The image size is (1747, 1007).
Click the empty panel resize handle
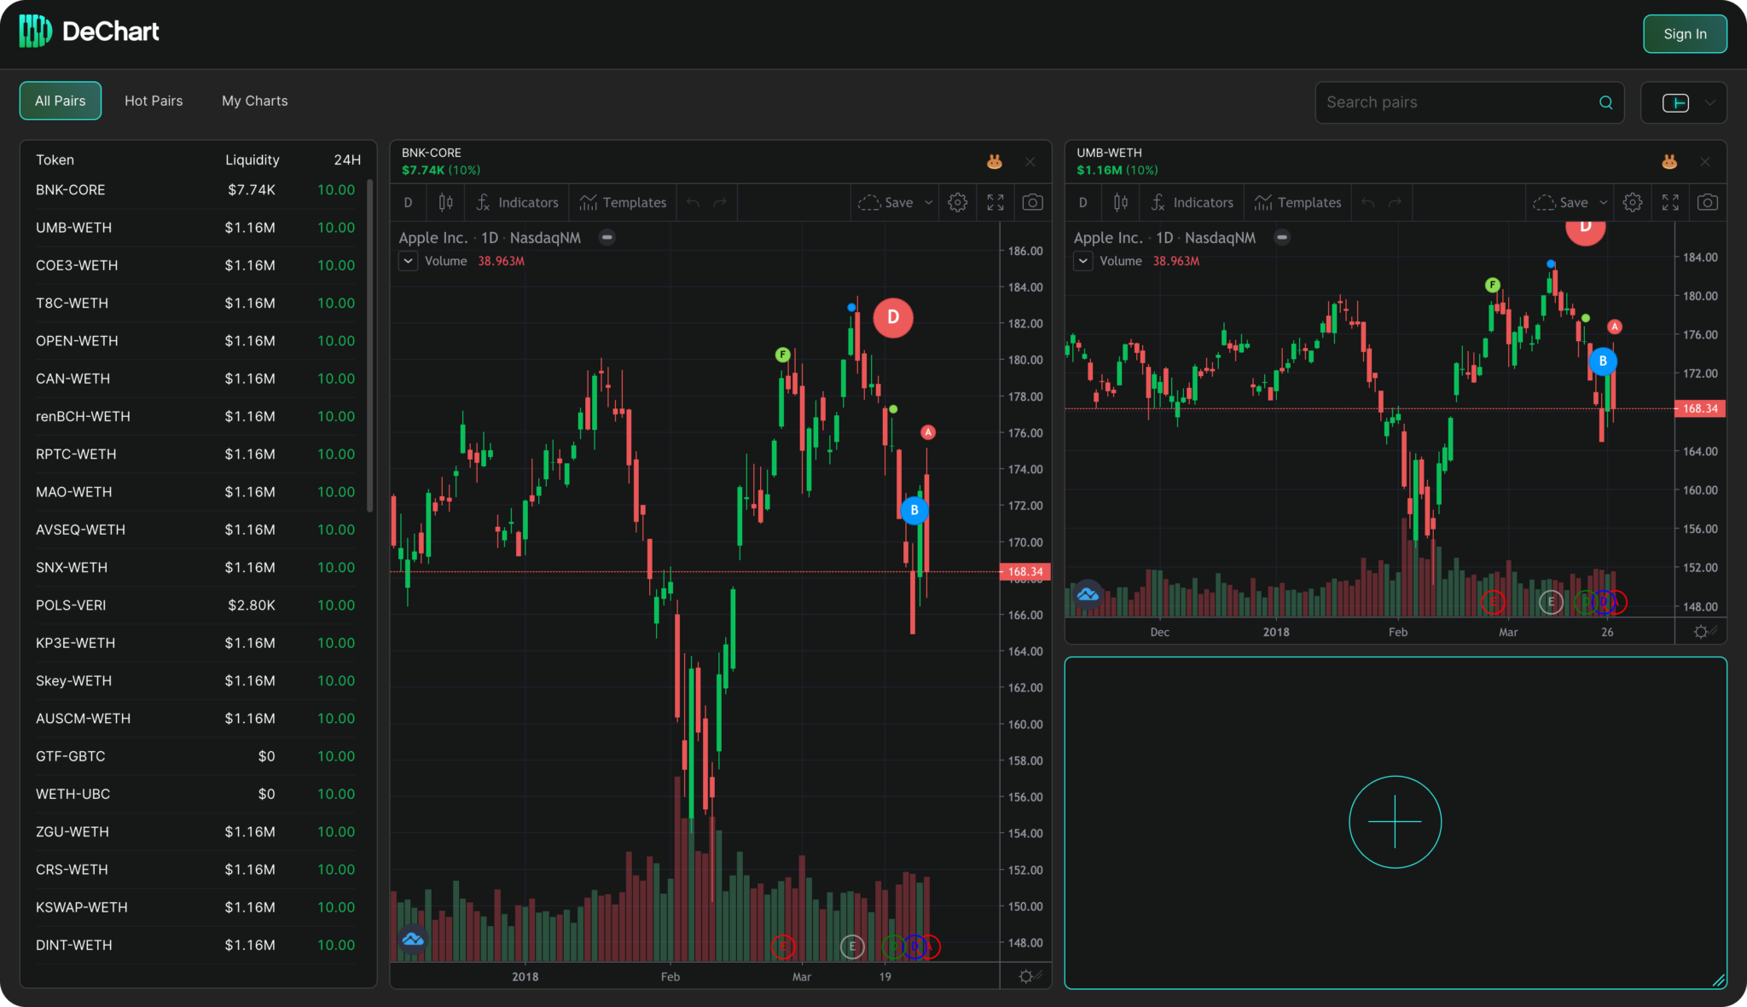pos(1718,981)
